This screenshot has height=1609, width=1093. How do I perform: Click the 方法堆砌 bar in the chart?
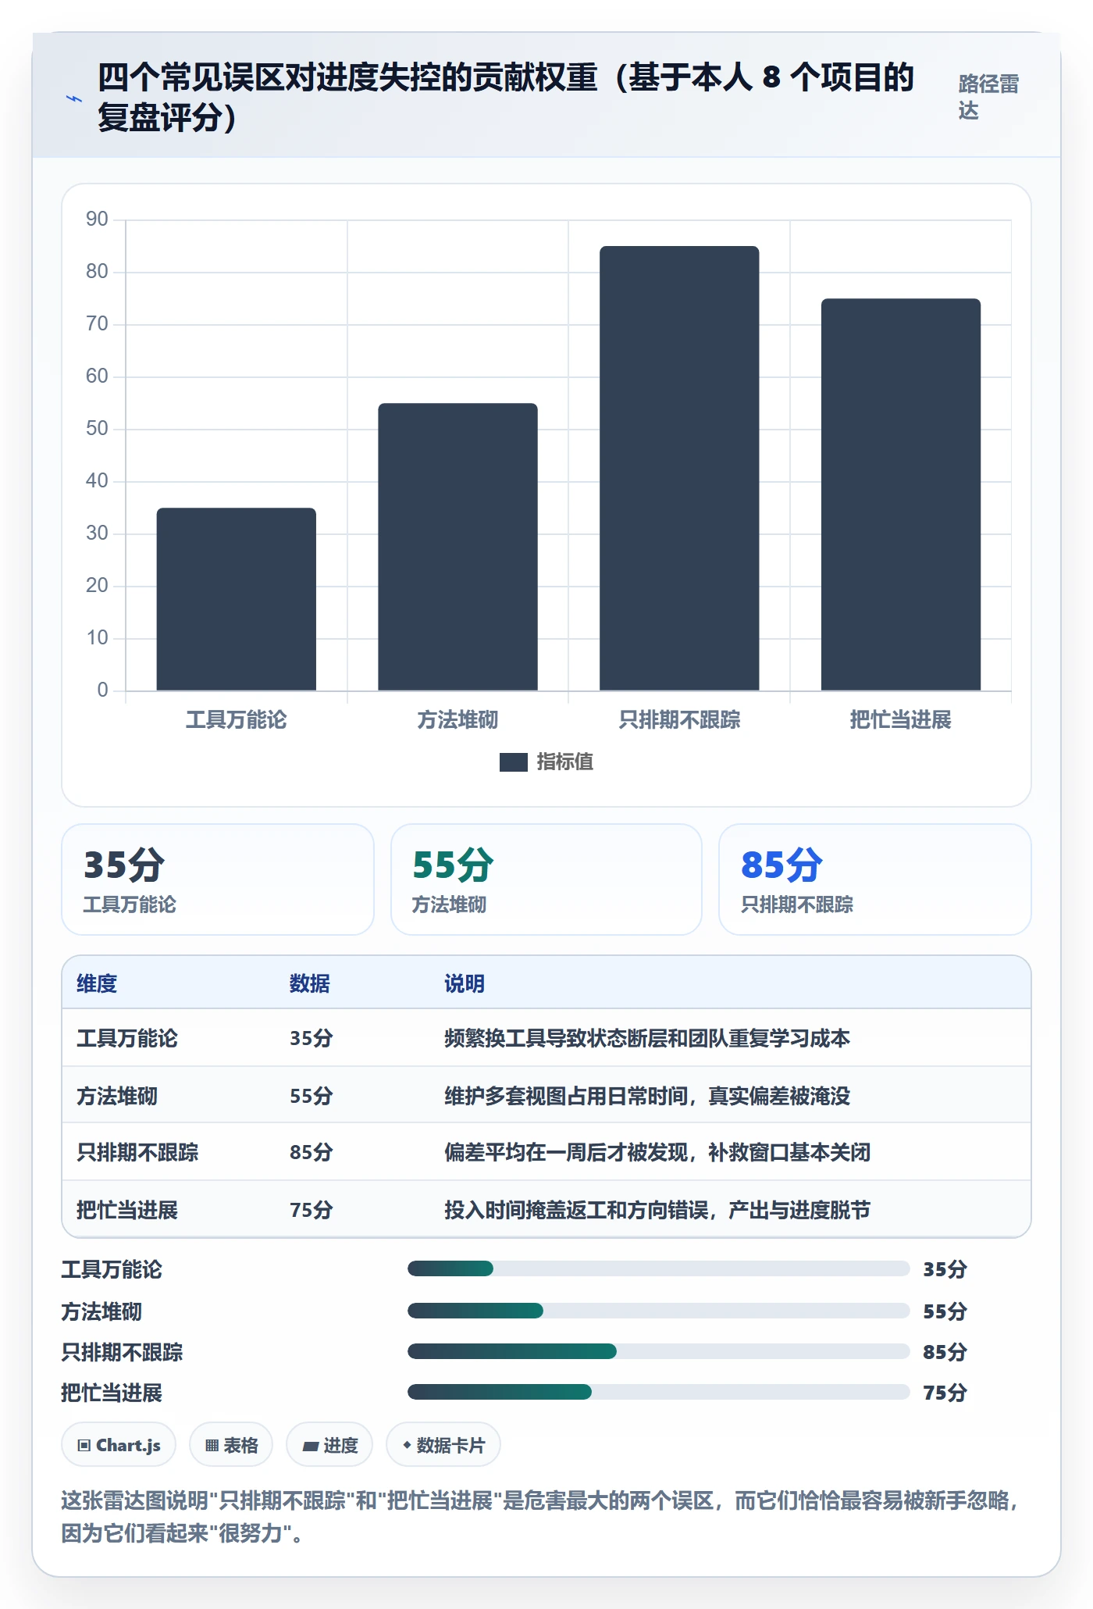458,547
